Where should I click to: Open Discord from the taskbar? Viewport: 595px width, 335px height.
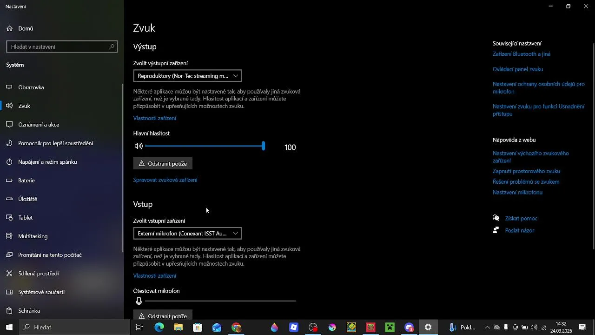[x=409, y=328]
